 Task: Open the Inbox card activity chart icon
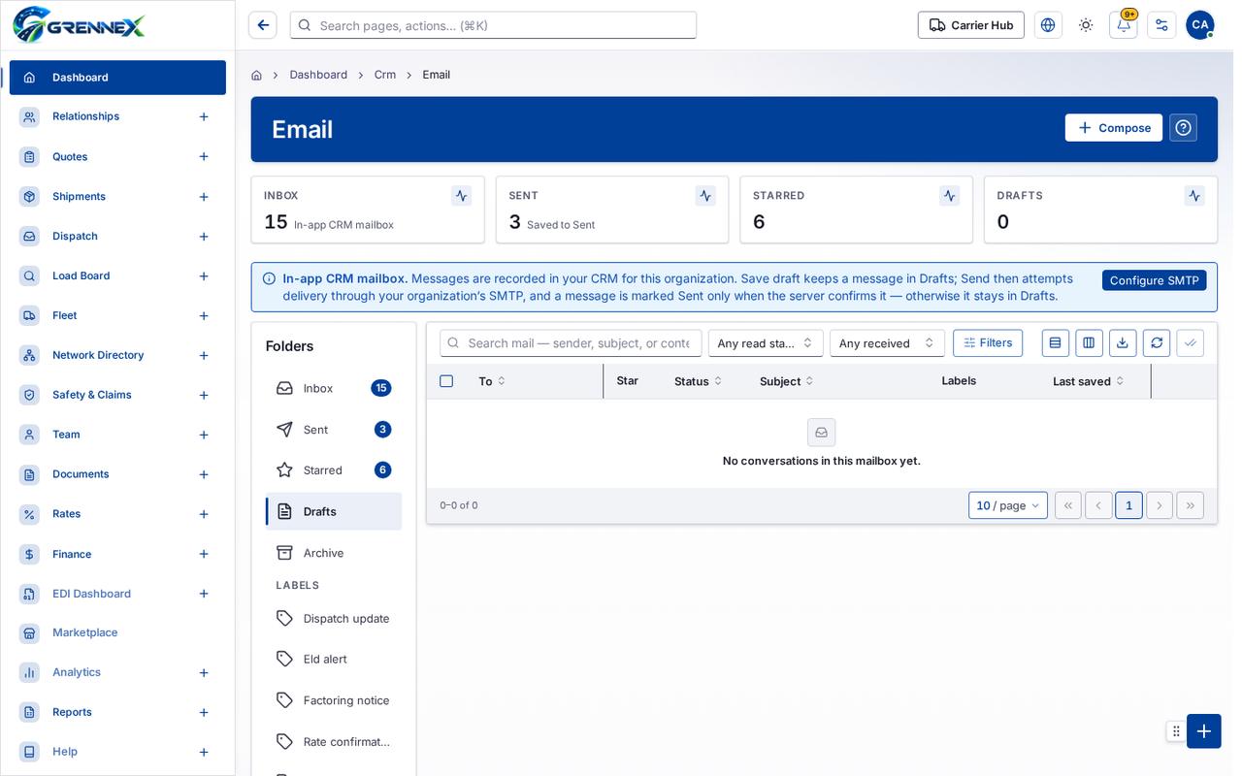(461, 196)
